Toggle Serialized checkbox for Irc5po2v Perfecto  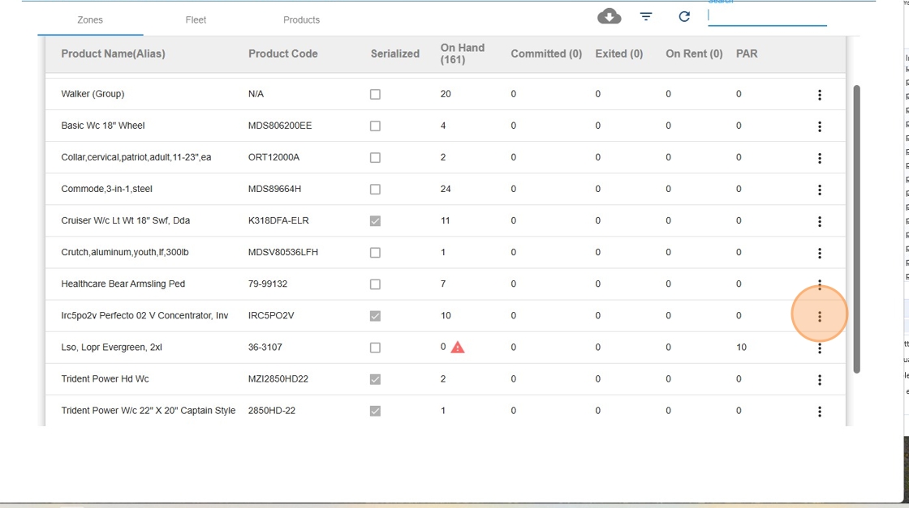(x=375, y=316)
